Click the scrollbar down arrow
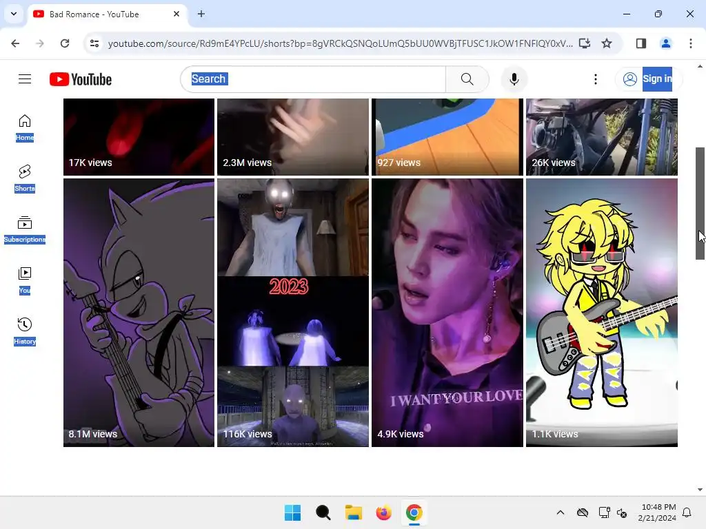706x529 pixels. click(x=700, y=490)
